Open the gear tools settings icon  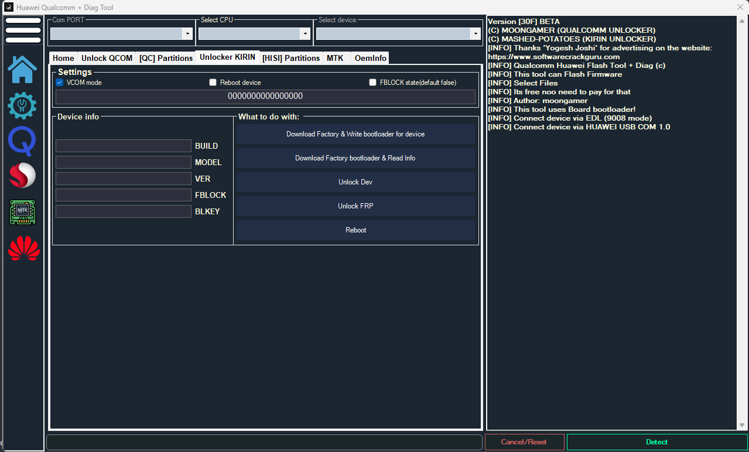pyautogui.click(x=22, y=106)
